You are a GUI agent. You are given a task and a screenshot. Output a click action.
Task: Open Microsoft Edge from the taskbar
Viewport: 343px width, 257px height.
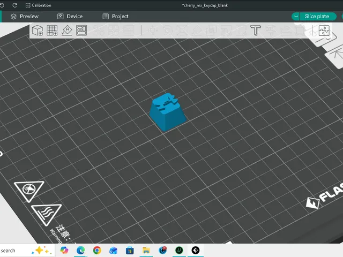tap(80, 250)
